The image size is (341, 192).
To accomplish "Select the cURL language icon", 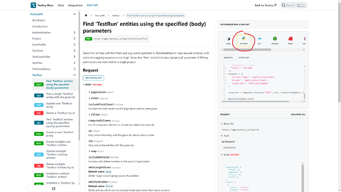I will (x=228, y=40).
